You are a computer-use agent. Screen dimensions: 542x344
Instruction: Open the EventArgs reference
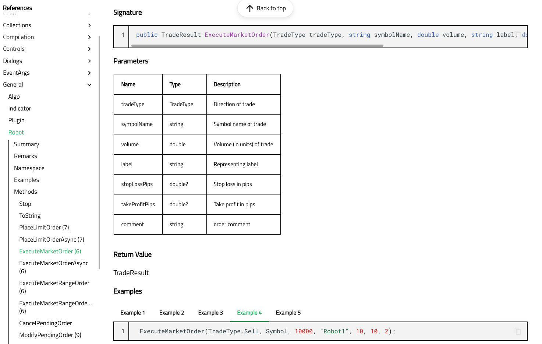[x=16, y=73]
